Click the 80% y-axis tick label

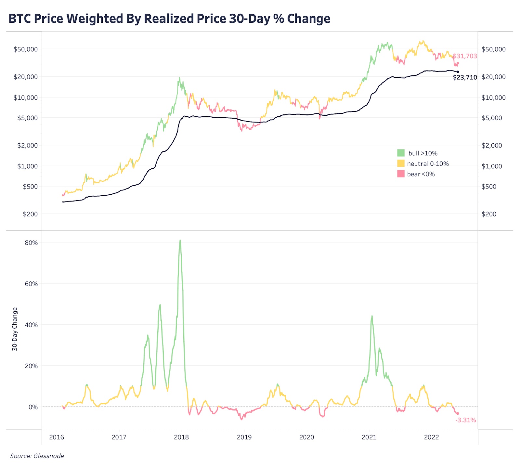[31, 243]
